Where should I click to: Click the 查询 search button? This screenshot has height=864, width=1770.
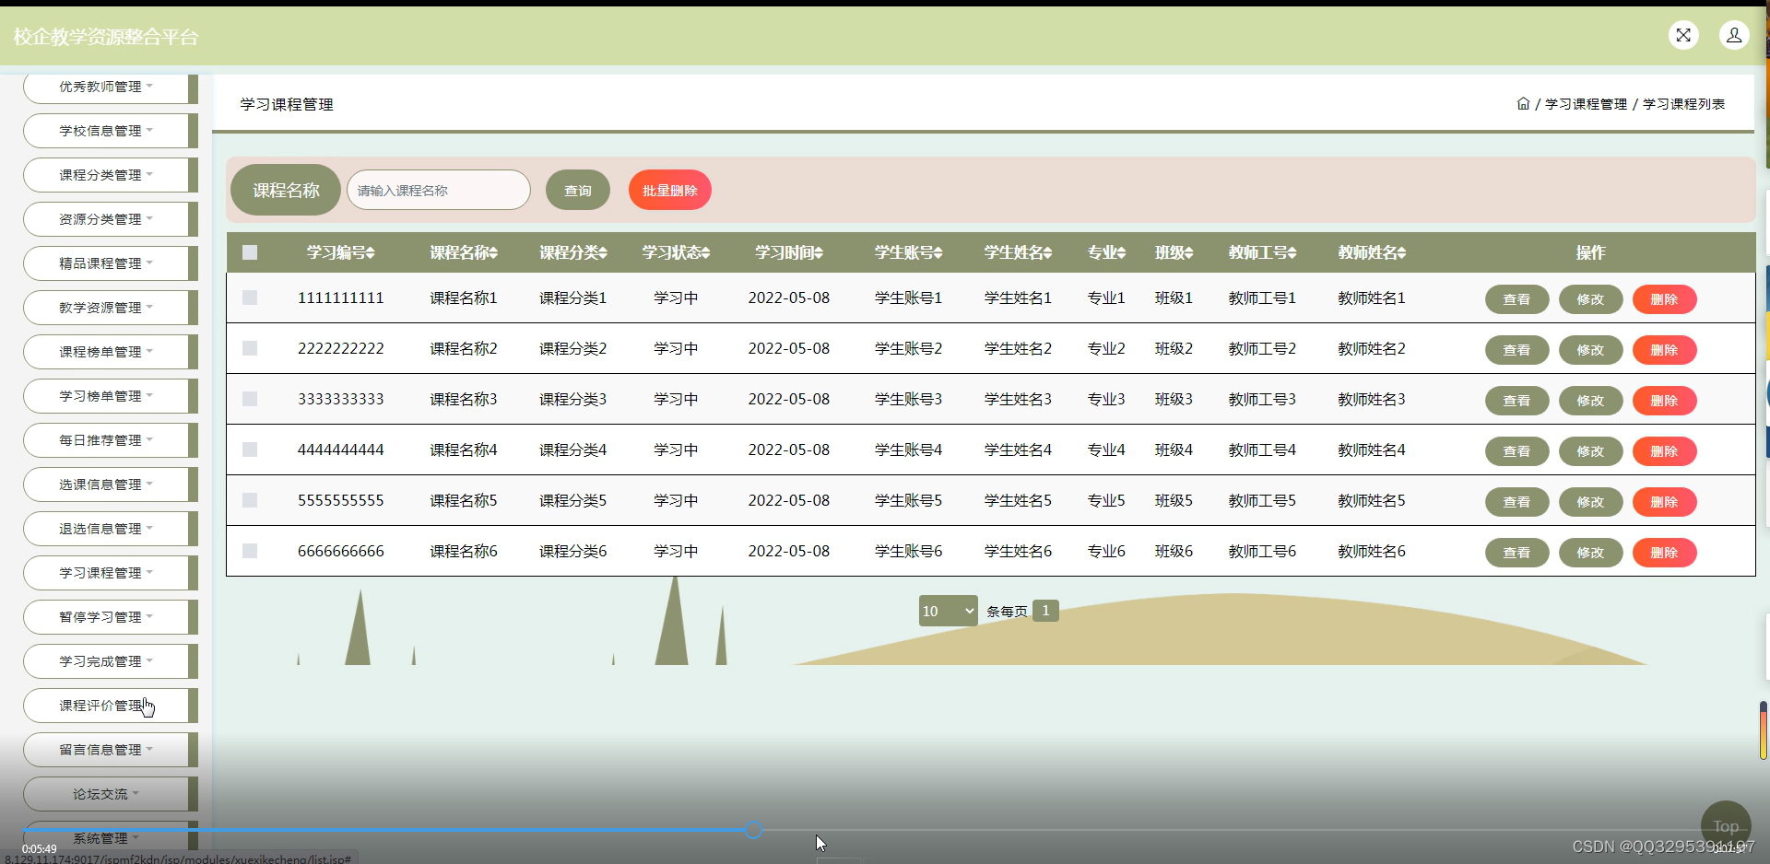coord(578,191)
